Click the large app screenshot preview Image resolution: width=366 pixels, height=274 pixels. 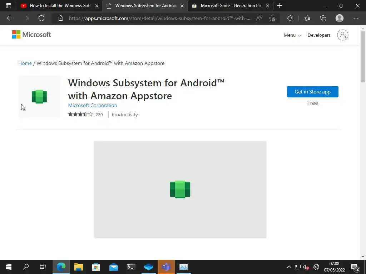point(180,189)
